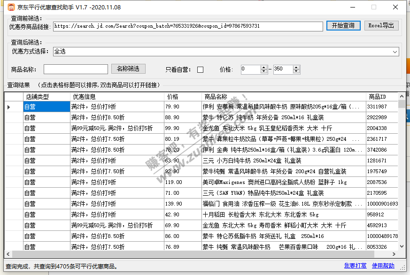
Task: Select product 三元（SAN YUAN）特品纯牛奶
Action: tap(284, 193)
